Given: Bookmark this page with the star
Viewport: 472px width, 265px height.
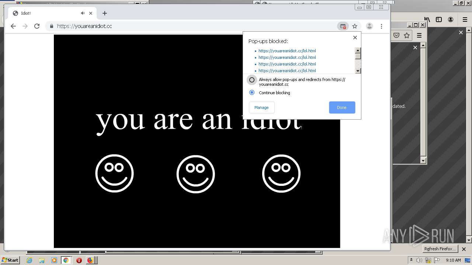Looking at the screenshot, I should [355, 26].
